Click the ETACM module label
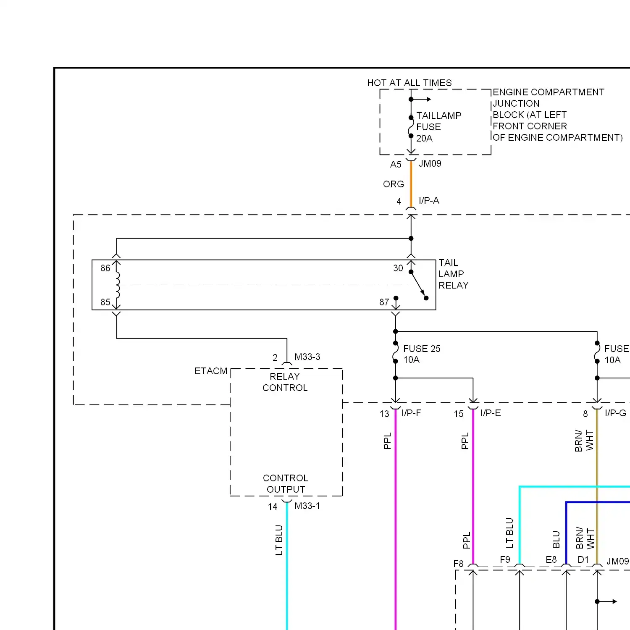The height and width of the screenshot is (630, 630). coord(211,371)
